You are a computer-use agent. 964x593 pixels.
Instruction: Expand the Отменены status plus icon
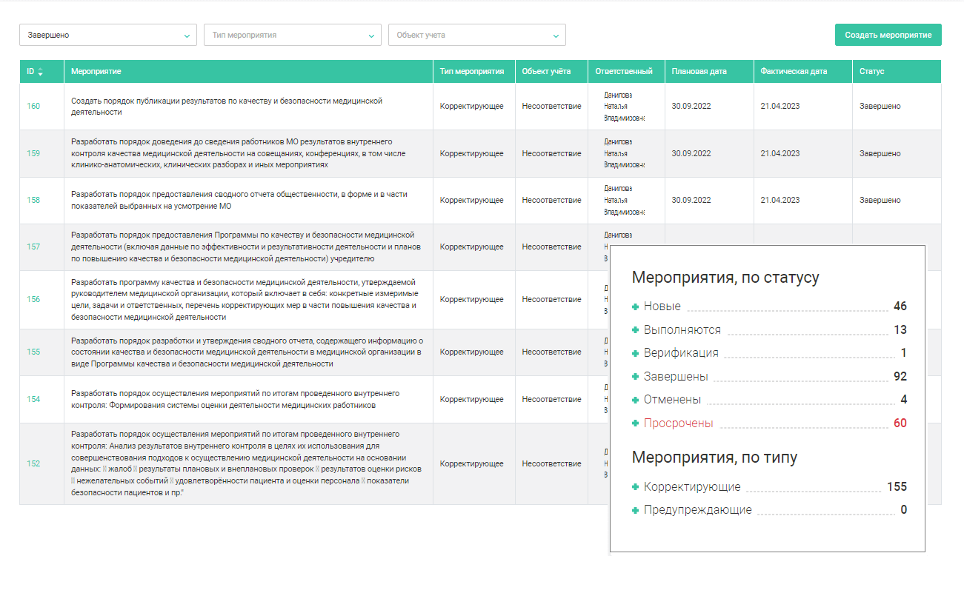[635, 400]
